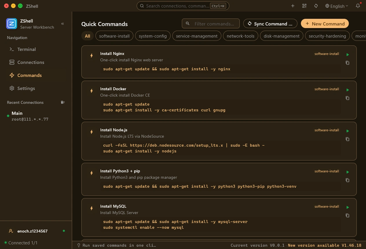Click the Install Node.js title
Image resolution: width=366 pixels, height=249 pixels.
114,130
